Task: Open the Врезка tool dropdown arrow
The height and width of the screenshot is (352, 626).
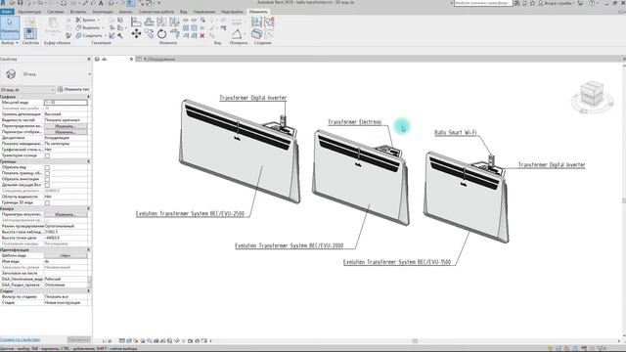Action: pyautogui.click(x=98, y=20)
